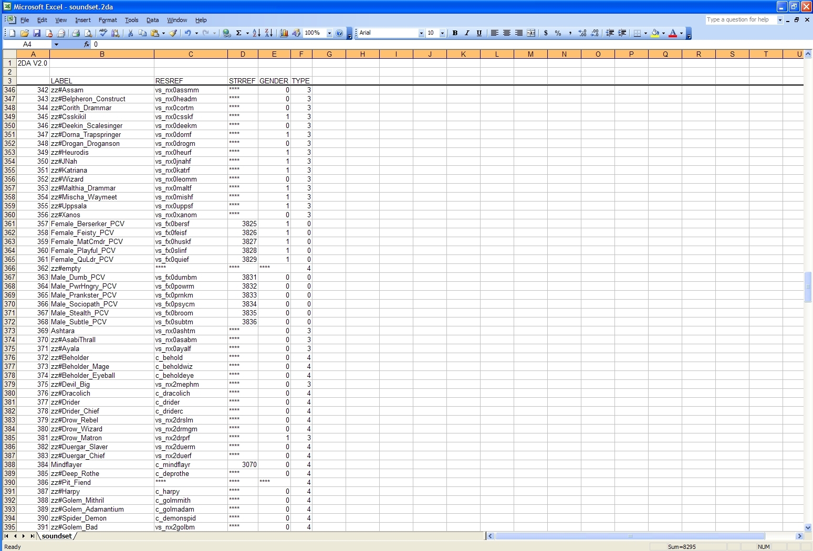813x551 pixels.
Task: Click the yellow Fill Color bucket
Action: point(655,33)
